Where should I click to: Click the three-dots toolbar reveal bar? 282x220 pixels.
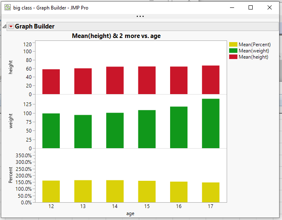140,17
